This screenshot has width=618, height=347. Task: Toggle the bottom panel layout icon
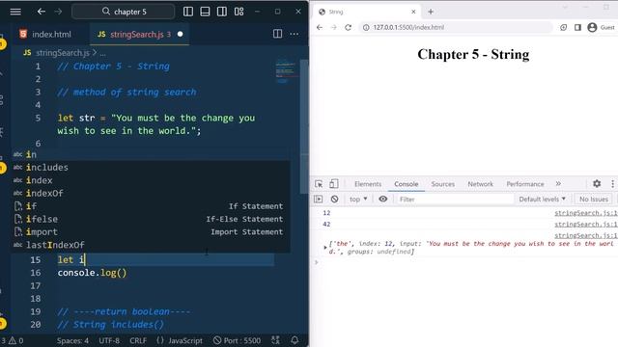pyautogui.click(x=205, y=12)
